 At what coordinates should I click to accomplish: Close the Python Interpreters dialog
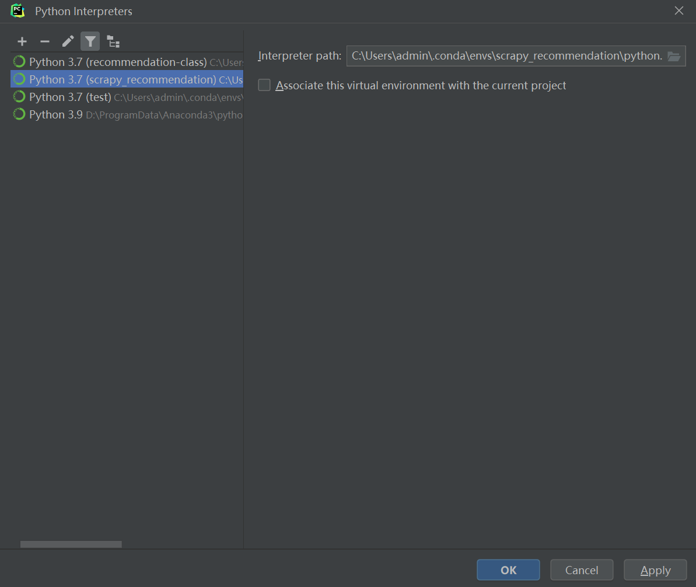[x=678, y=11]
